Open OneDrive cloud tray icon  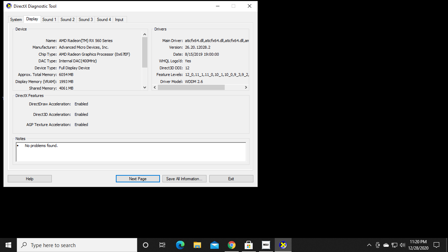click(x=386, y=245)
